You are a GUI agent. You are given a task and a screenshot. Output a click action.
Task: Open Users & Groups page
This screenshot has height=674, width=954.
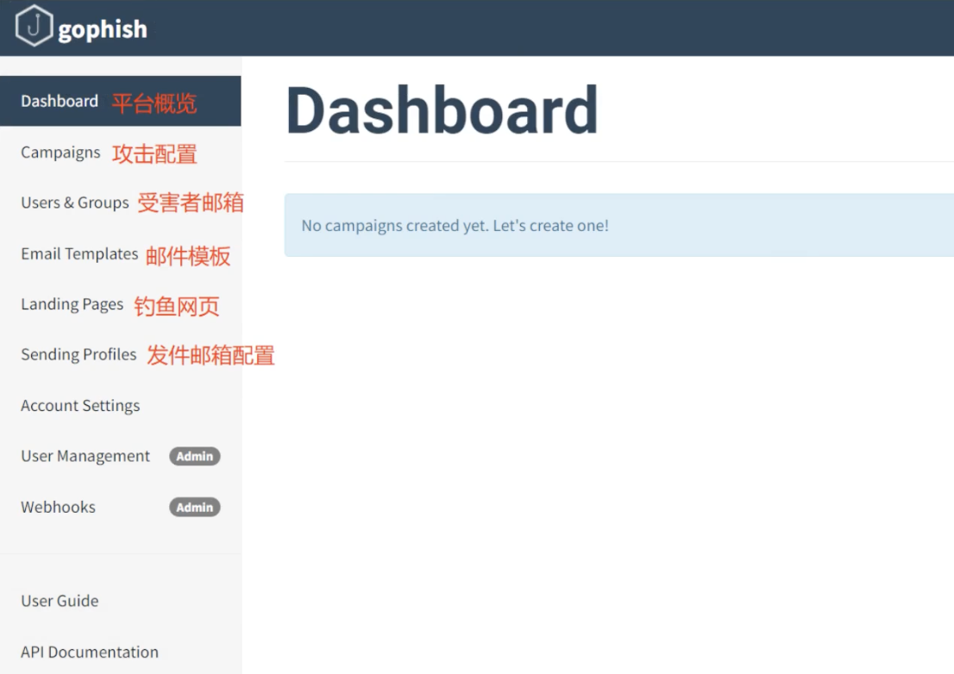75,203
